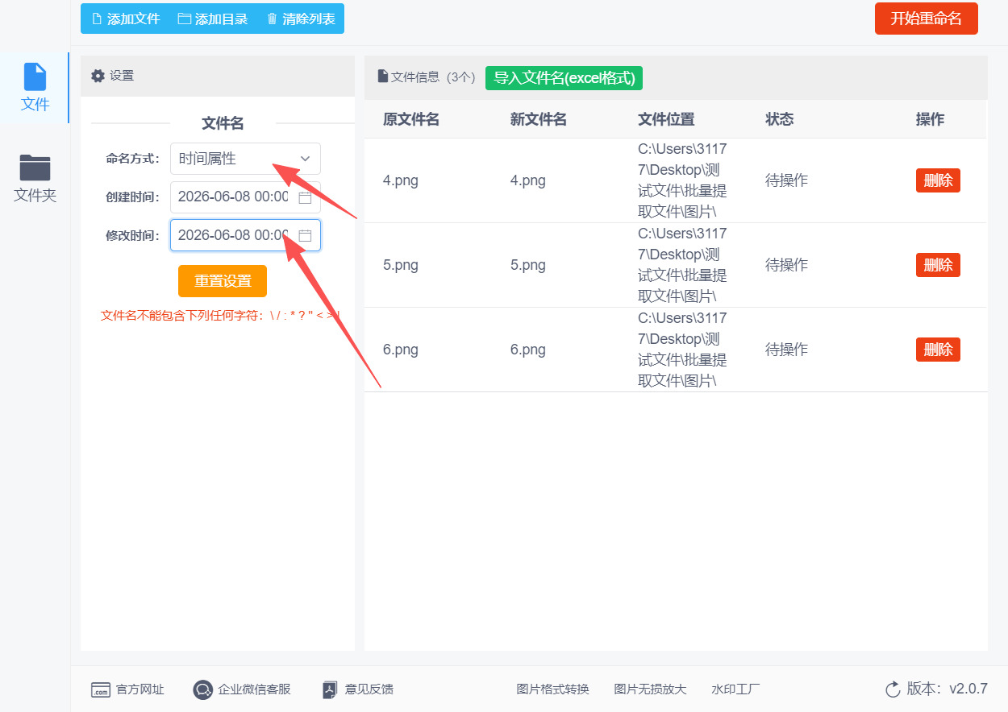1008x712 pixels.
Task: Click the version refresh icon
Action: 893,689
